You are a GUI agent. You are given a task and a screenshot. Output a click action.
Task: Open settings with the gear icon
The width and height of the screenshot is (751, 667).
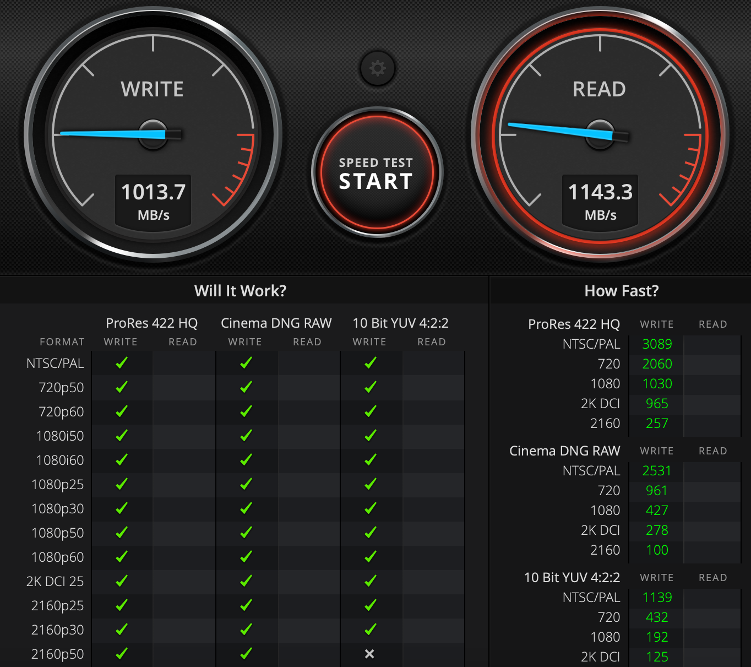pos(377,68)
